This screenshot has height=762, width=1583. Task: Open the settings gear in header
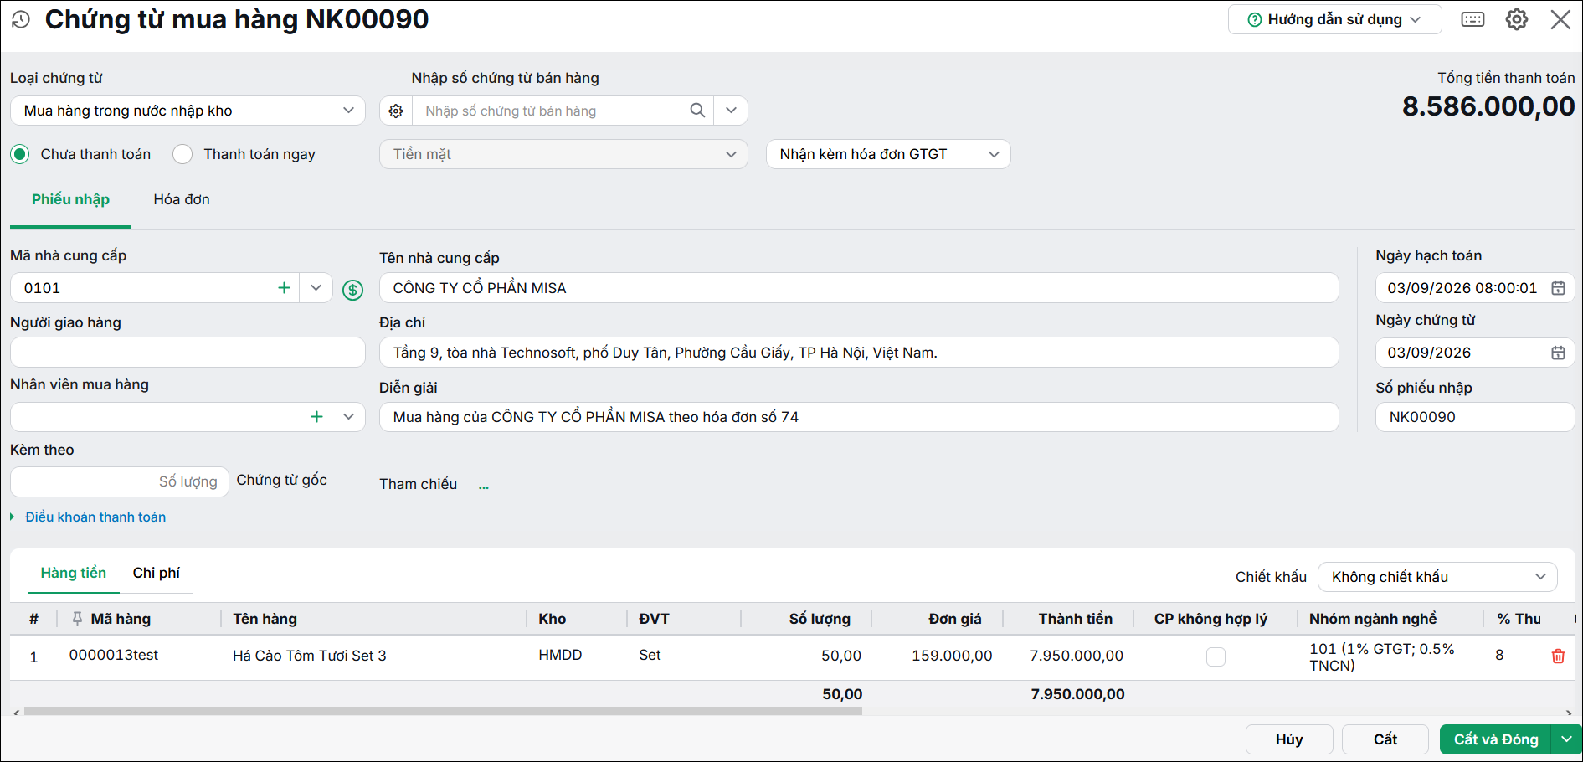point(1517,19)
